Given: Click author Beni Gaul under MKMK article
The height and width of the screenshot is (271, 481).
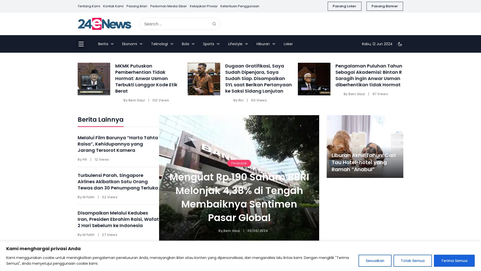Looking at the screenshot, I should point(137,100).
